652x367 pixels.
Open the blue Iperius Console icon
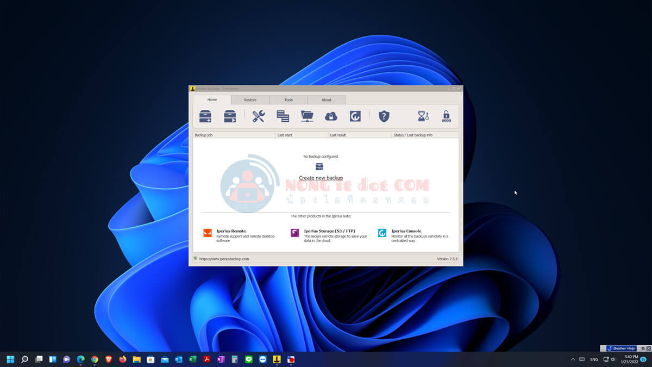(382, 233)
